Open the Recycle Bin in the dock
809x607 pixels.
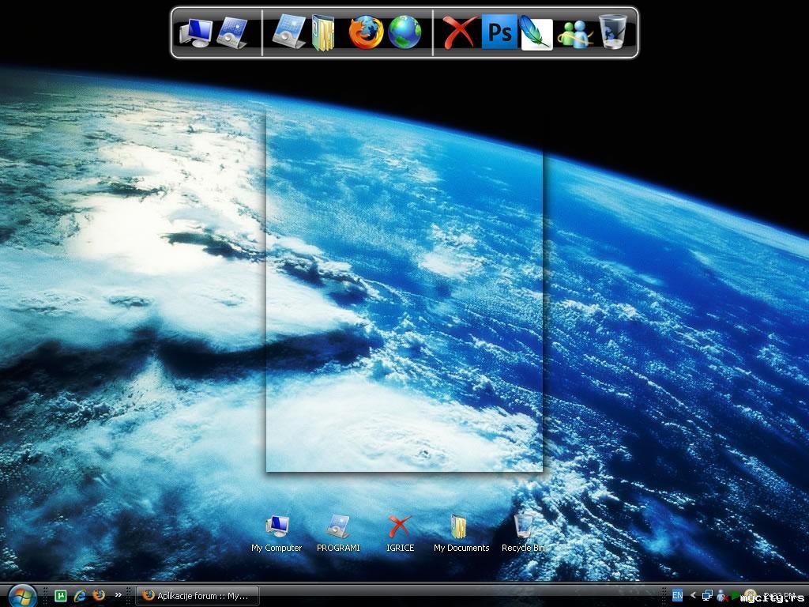click(612, 32)
